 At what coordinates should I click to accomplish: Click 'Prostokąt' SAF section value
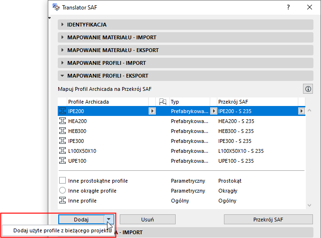click(230, 181)
